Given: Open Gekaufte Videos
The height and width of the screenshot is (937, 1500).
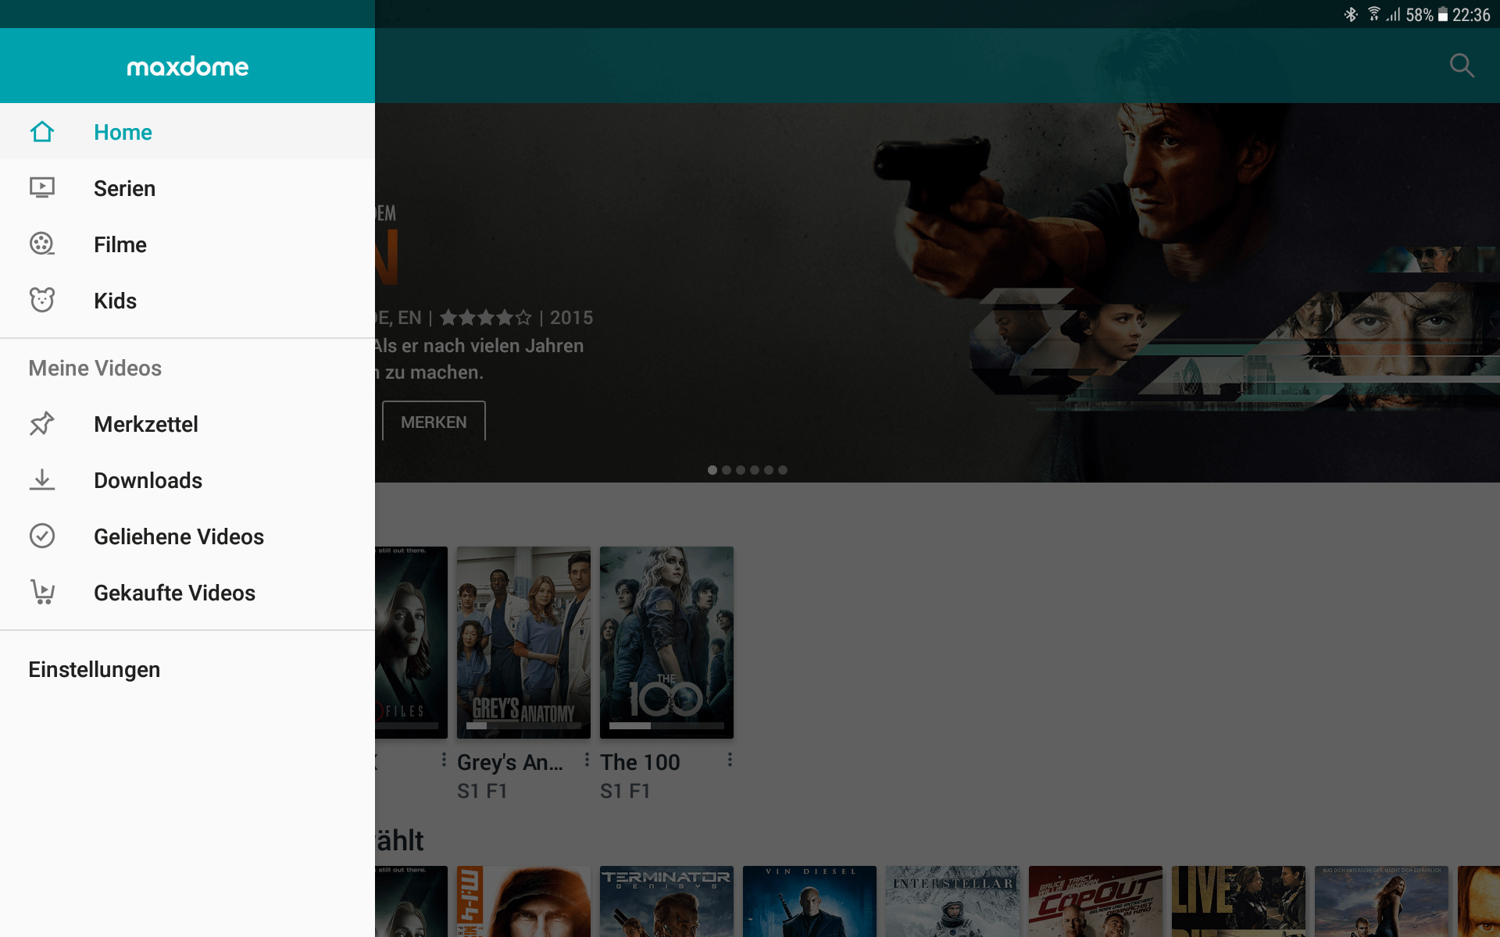Looking at the screenshot, I should pos(187,593).
